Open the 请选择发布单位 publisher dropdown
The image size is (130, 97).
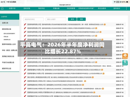tap(34, 19)
